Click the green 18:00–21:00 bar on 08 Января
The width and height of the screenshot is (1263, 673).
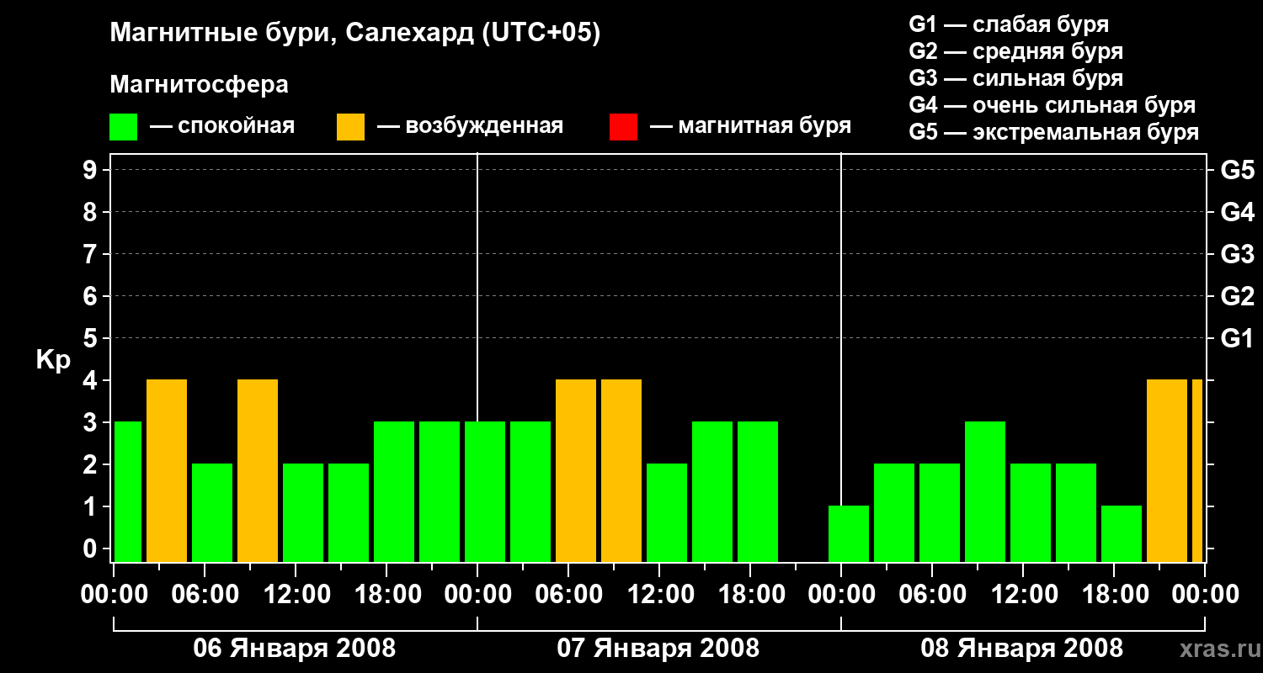[1122, 533]
